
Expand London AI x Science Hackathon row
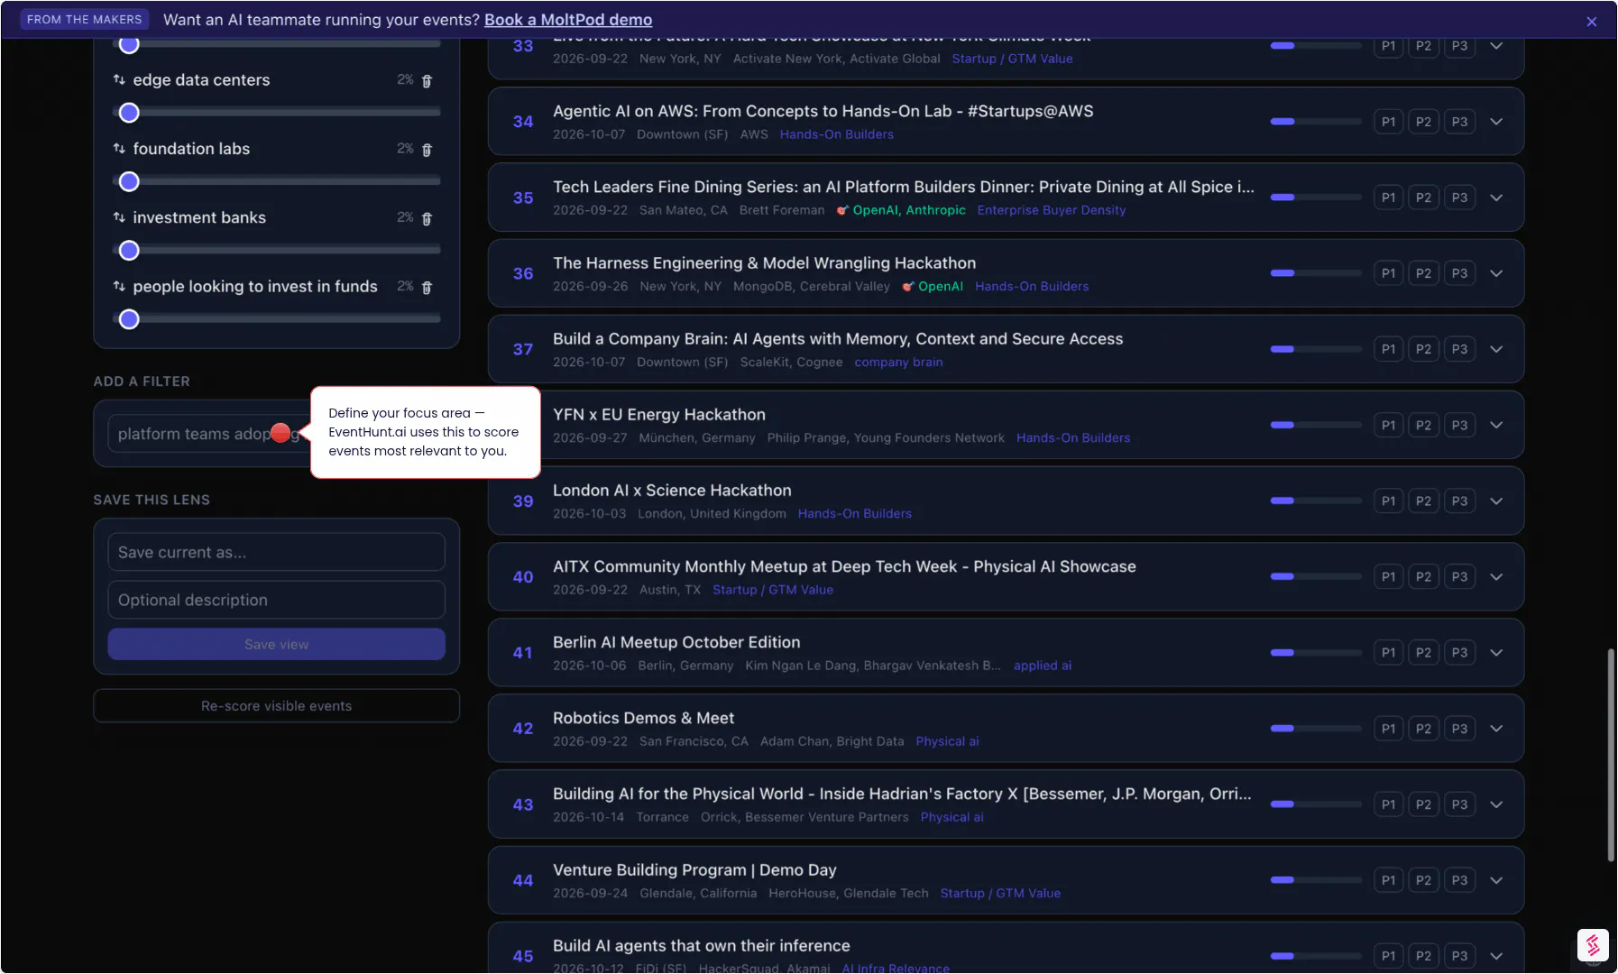pos(1496,501)
